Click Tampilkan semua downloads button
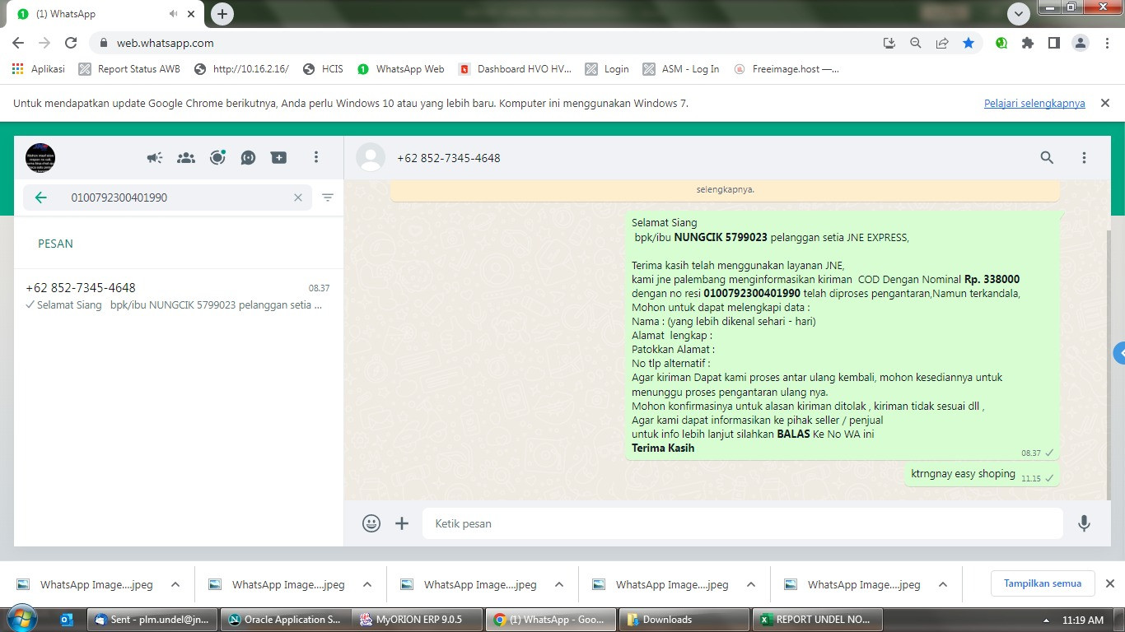1125x632 pixels. coord(1042,583)
